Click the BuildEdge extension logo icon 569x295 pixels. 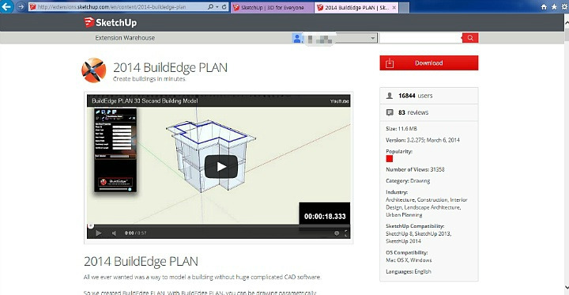pyautogui.click(x=93, y=70)
